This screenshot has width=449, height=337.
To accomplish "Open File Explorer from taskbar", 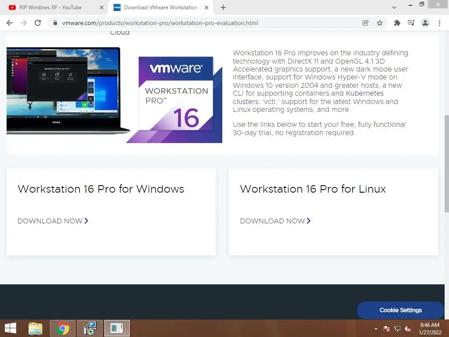I will [36, 328].
